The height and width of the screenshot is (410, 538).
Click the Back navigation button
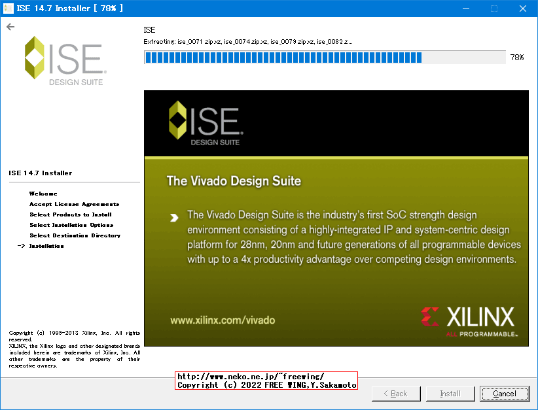[395, 393]
